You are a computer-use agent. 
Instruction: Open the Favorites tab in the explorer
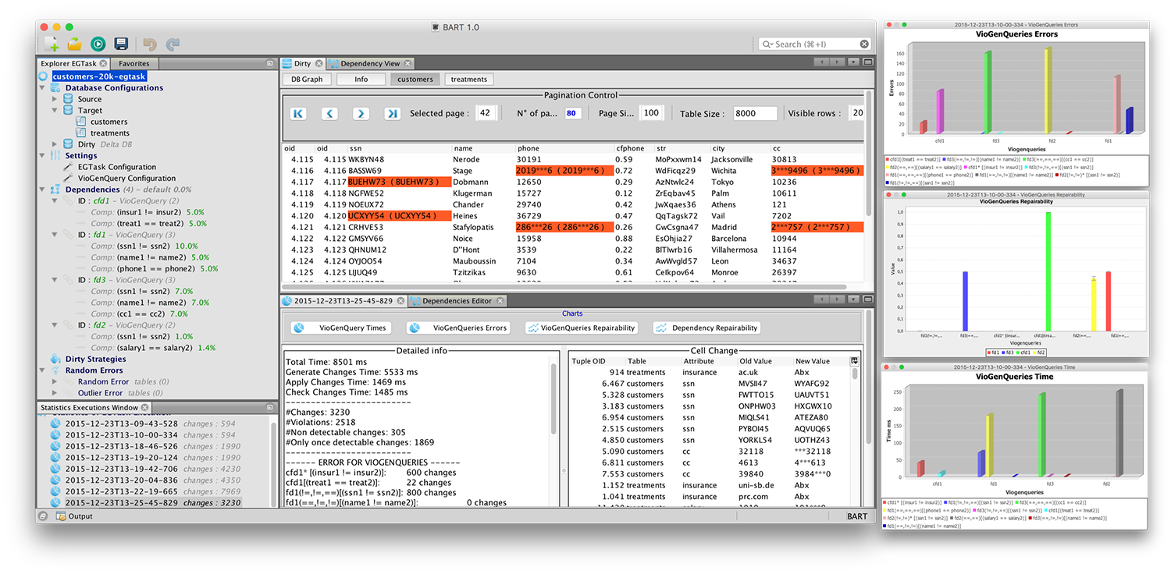tap(133, 63)
